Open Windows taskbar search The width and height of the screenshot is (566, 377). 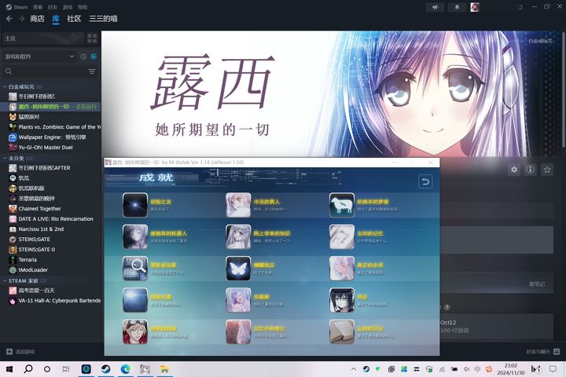[28, 369]
